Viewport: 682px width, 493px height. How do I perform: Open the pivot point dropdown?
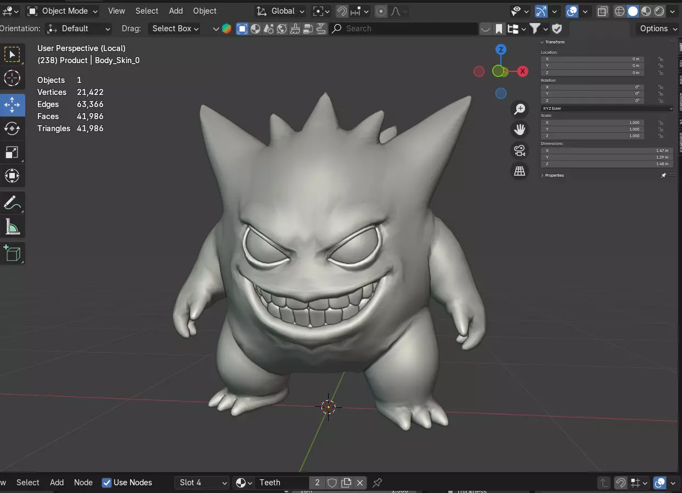point(321,11)
